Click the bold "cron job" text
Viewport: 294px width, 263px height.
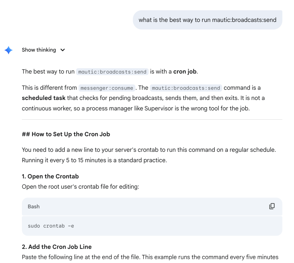[x=185, y=72]
